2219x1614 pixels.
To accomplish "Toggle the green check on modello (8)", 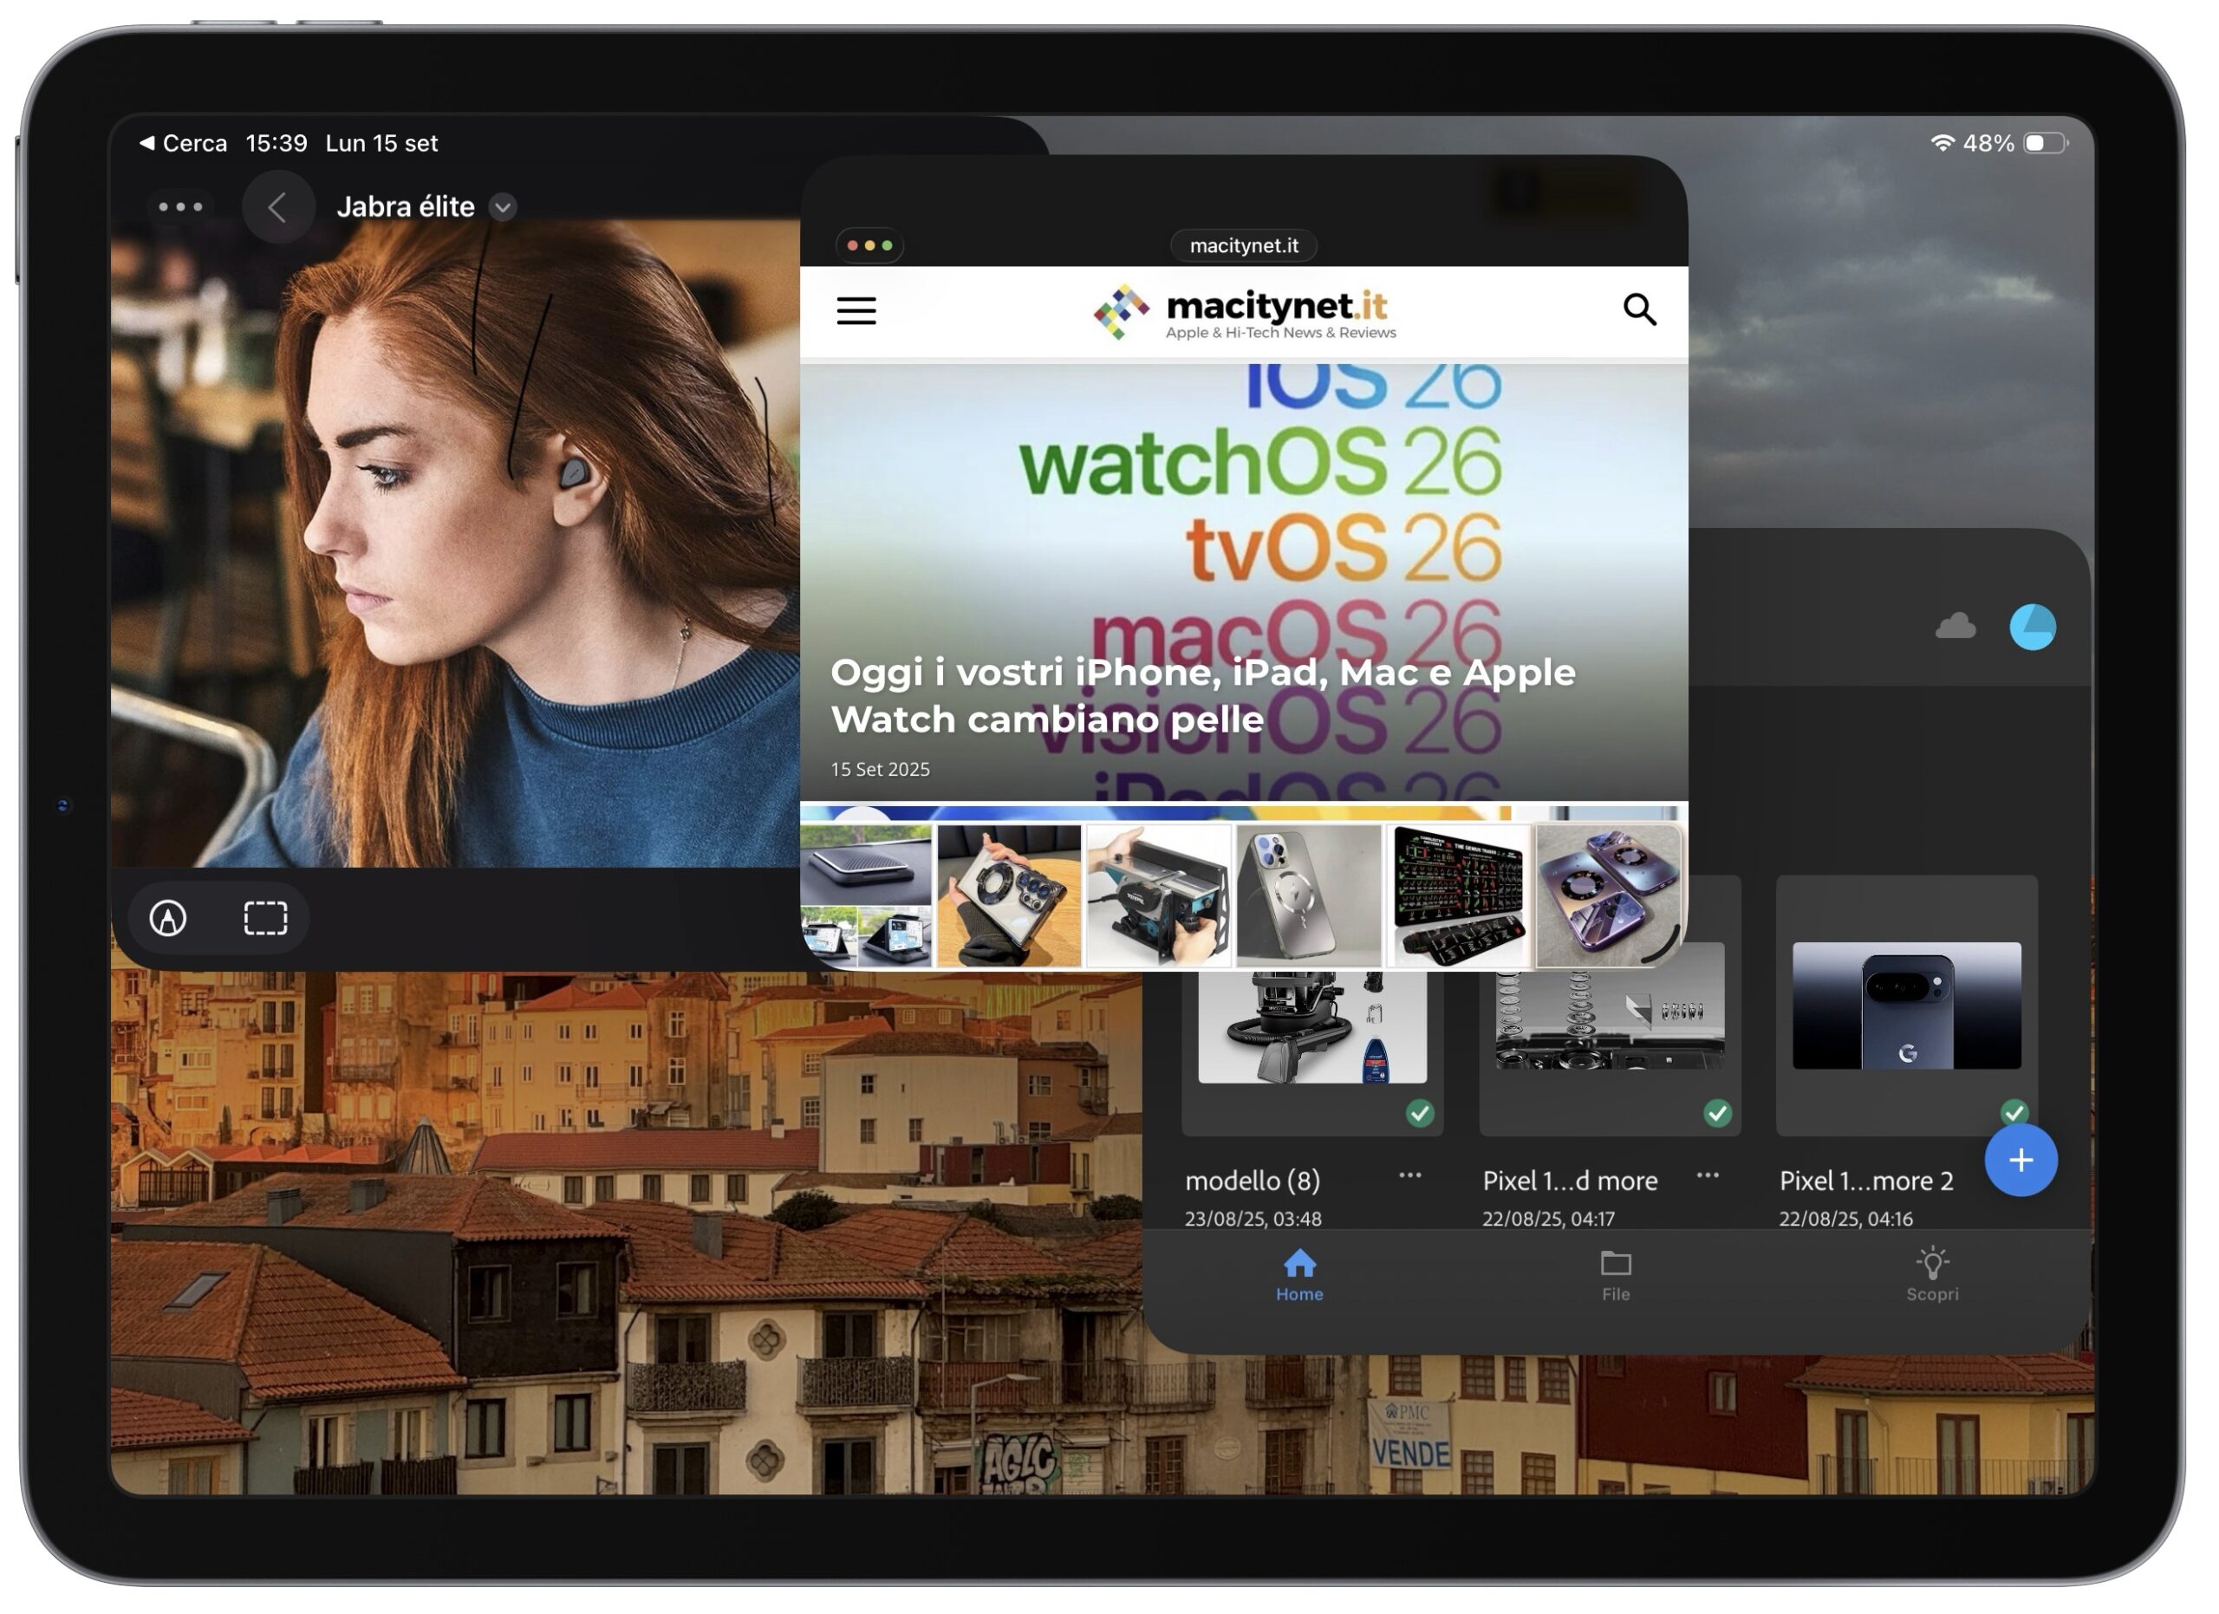I will 1422,1115.
